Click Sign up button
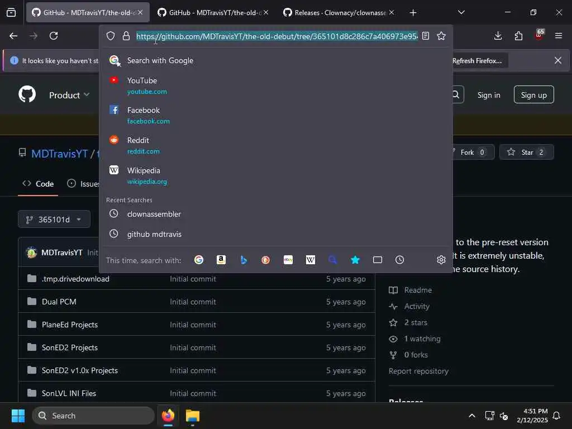Screen dimensions: 572x429 point(533,95)
